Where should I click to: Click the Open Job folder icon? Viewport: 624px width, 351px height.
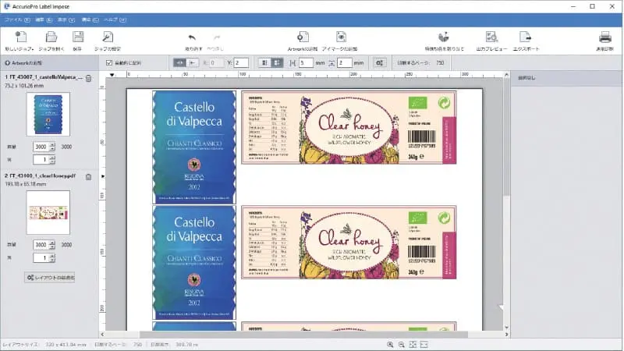click(51, 37)
